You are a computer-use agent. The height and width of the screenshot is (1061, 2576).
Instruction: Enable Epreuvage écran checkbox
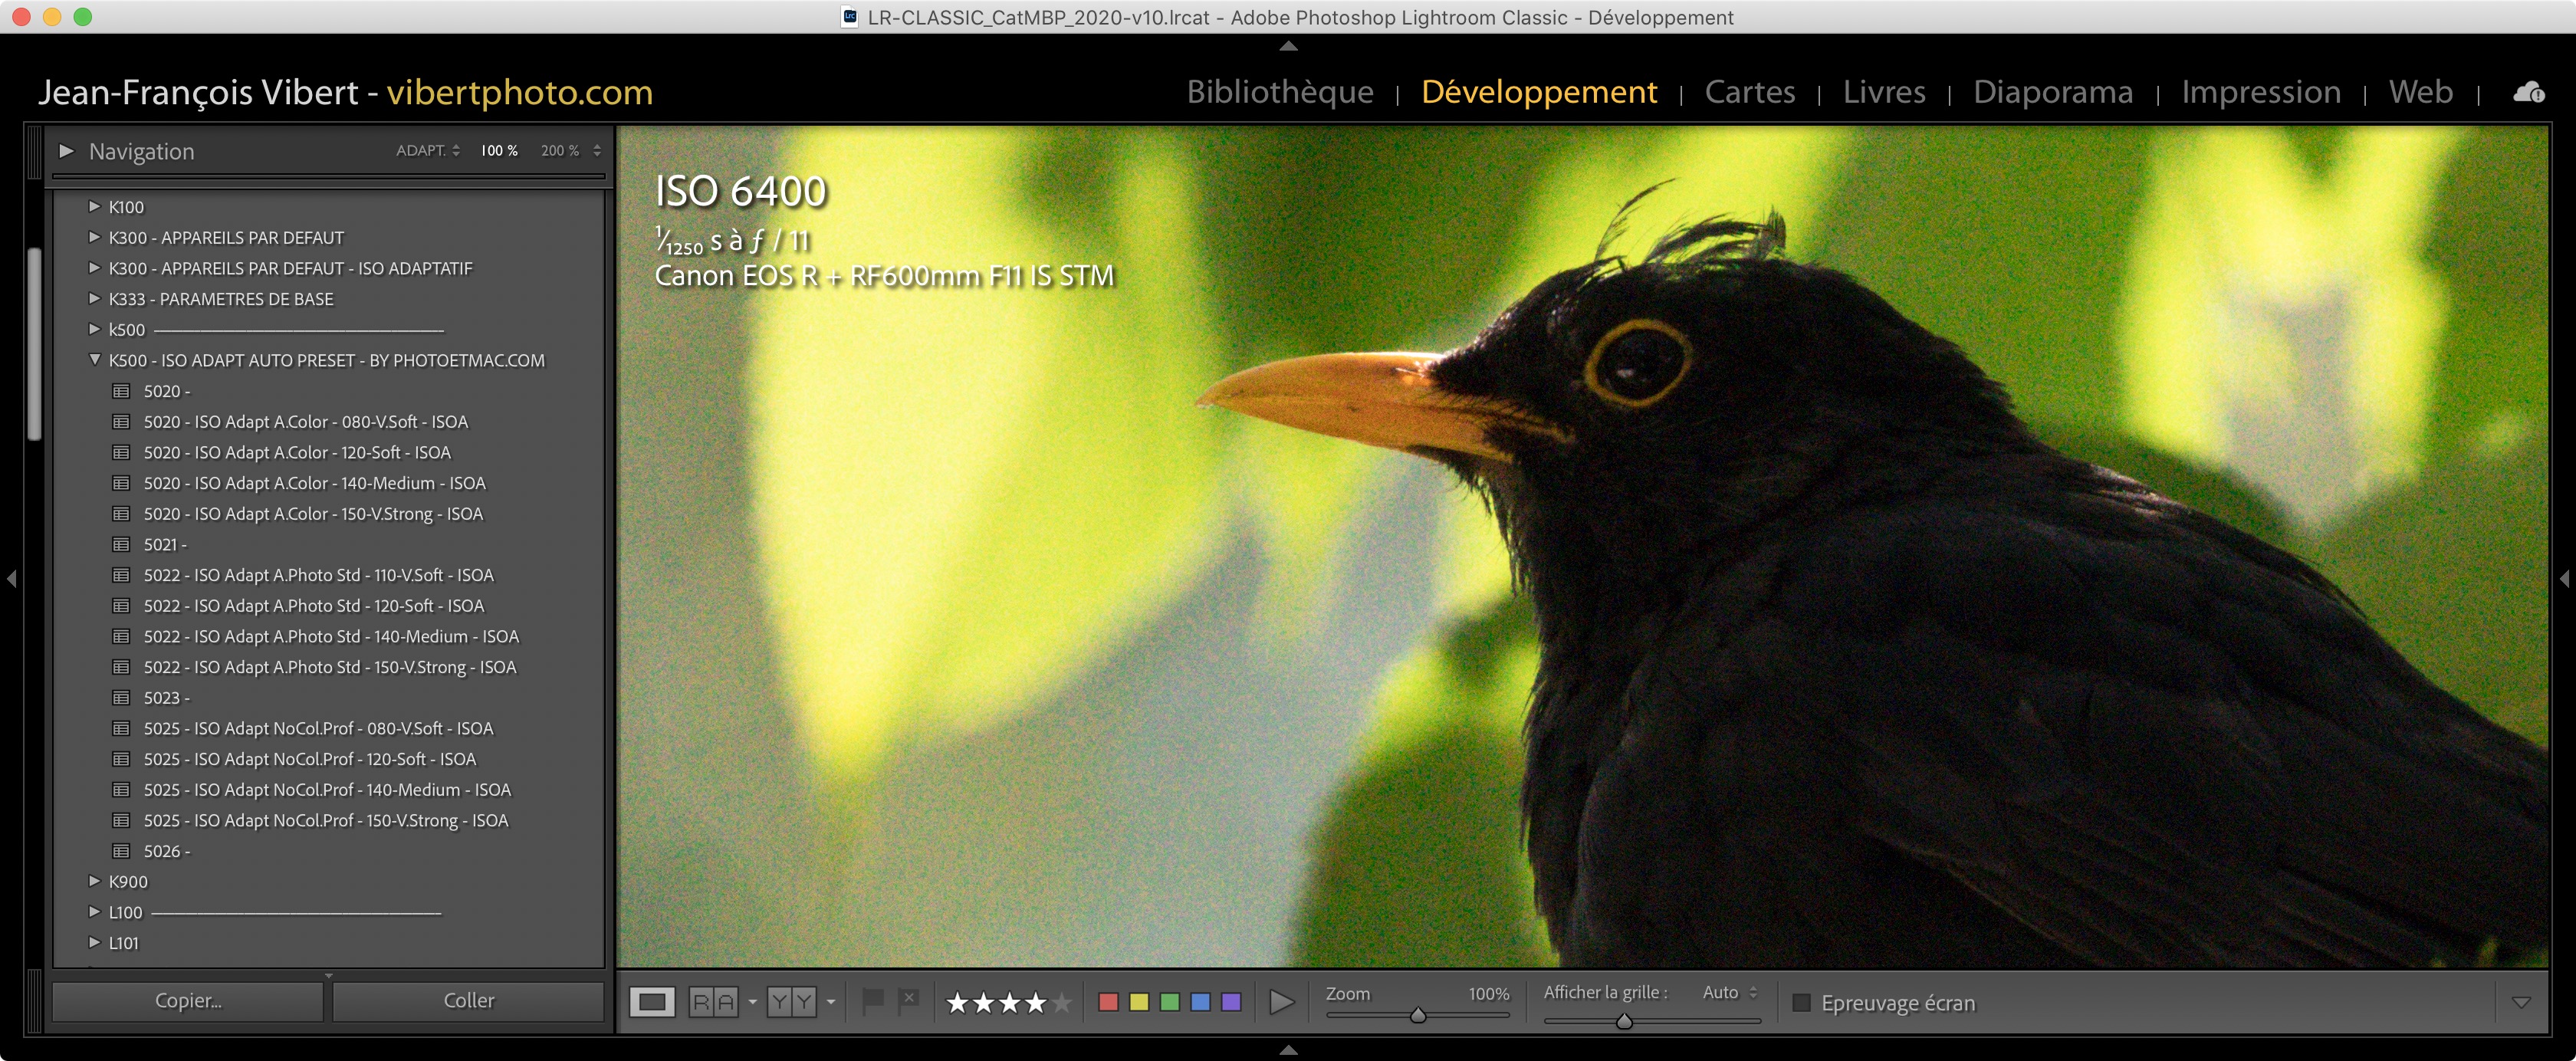pyautogui.click(x=1801, y=1002)
